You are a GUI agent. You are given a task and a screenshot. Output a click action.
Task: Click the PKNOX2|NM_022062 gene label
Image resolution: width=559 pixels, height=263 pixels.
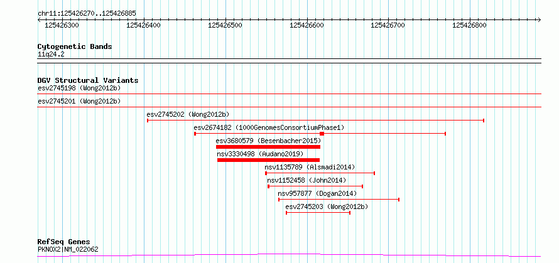tap(68, 249)
